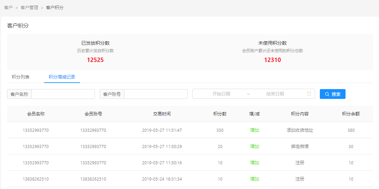This screenshot has height=189, width=379.
Task: Open the 结束日期 end date field
Action: coord(275,94)
